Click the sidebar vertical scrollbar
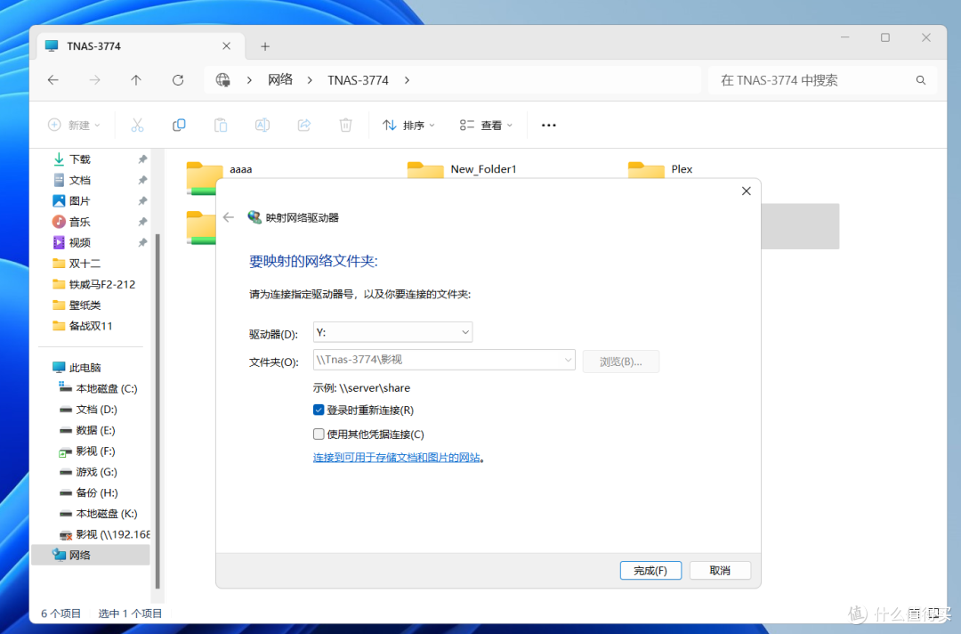 point(157,410)
